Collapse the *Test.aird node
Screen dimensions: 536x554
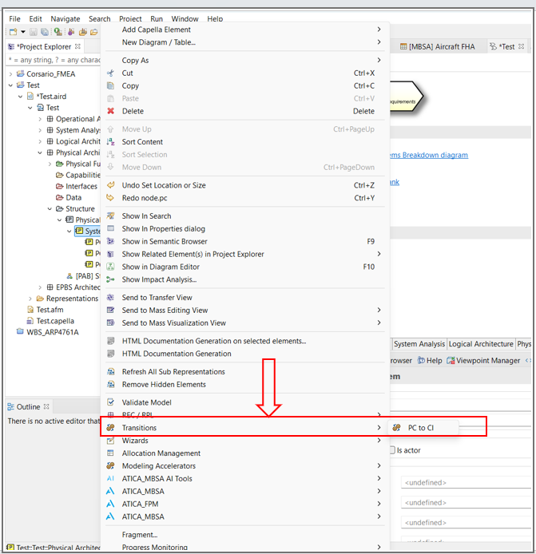[x=21, y=97]
